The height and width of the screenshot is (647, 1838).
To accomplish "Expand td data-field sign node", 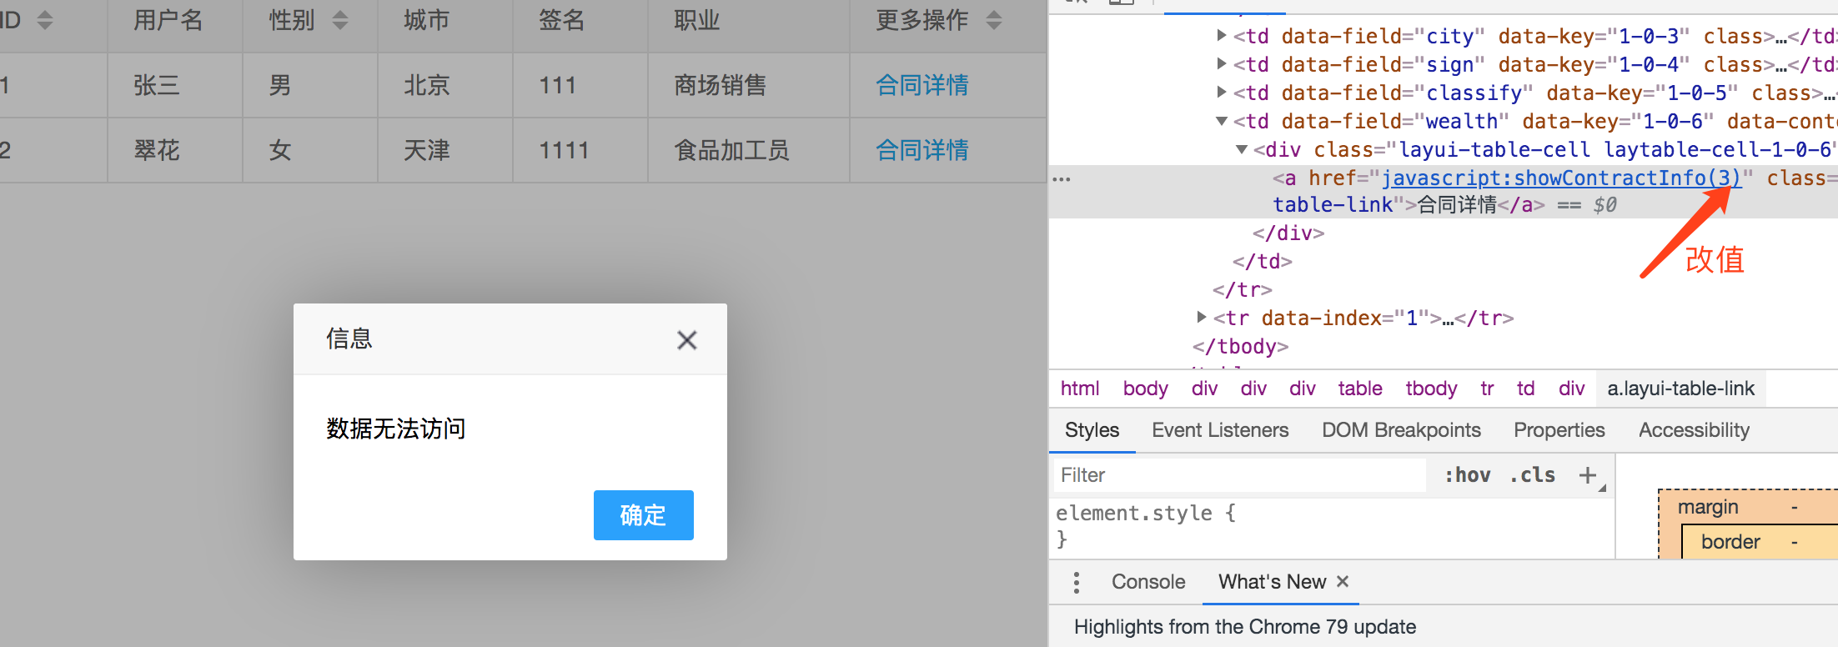I will [1222, 64].
